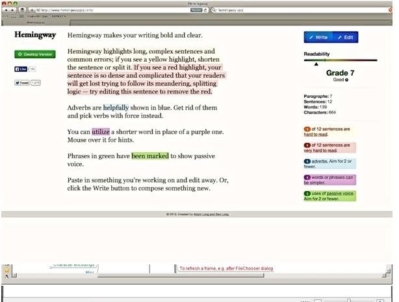
Task: Switch to Write mode
Action: [x=318, y=38]
